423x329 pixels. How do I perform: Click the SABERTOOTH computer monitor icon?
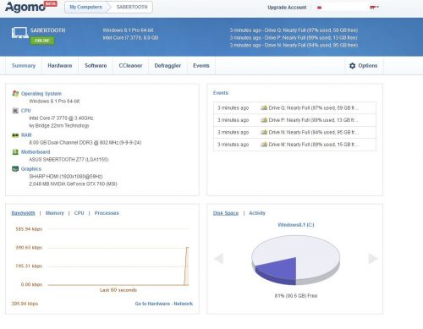point(19,33)
